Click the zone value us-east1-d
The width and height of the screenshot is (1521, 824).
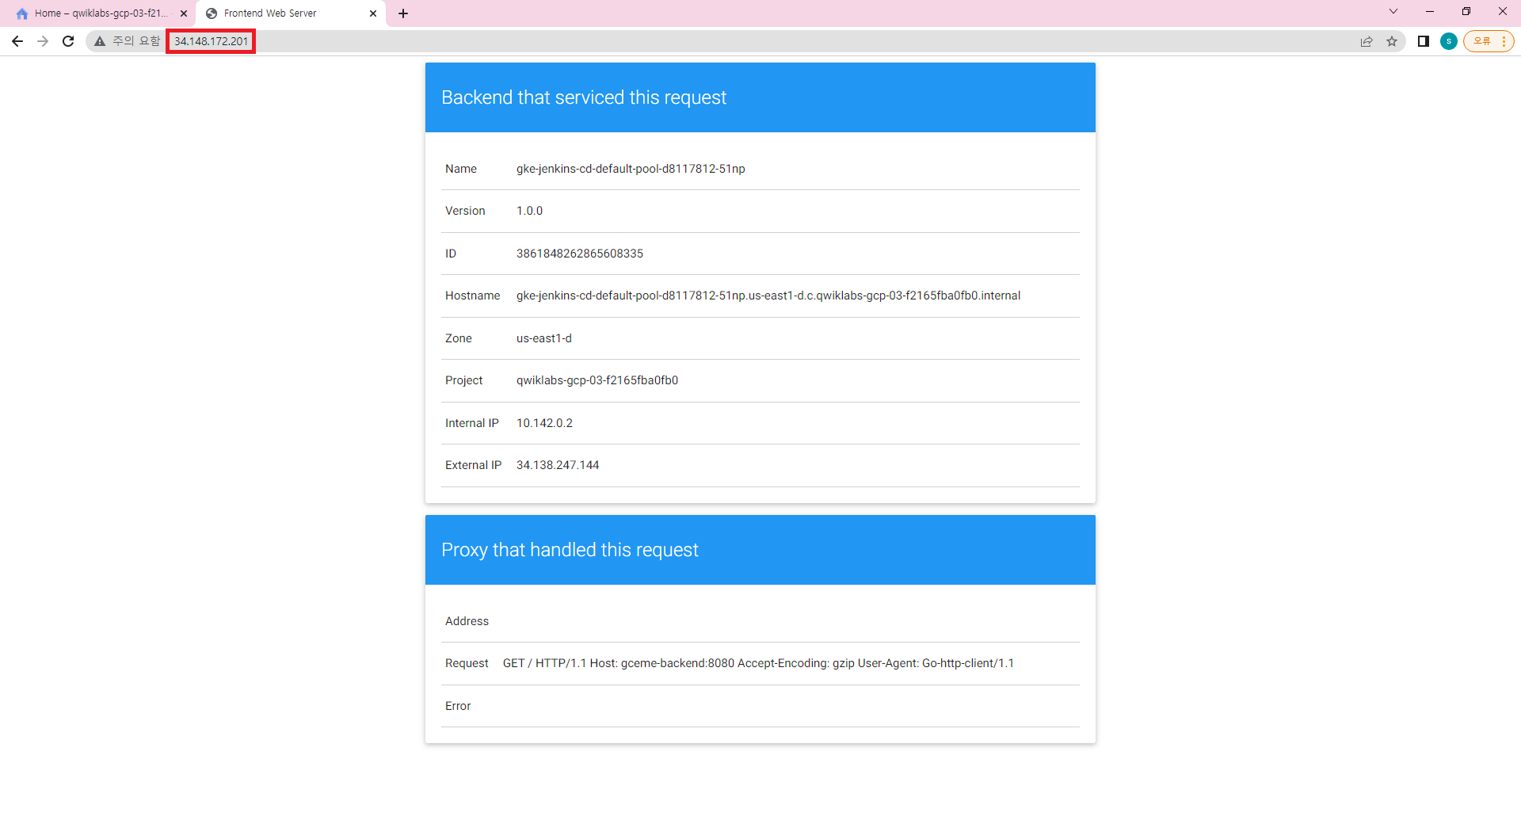coord(544,338)
